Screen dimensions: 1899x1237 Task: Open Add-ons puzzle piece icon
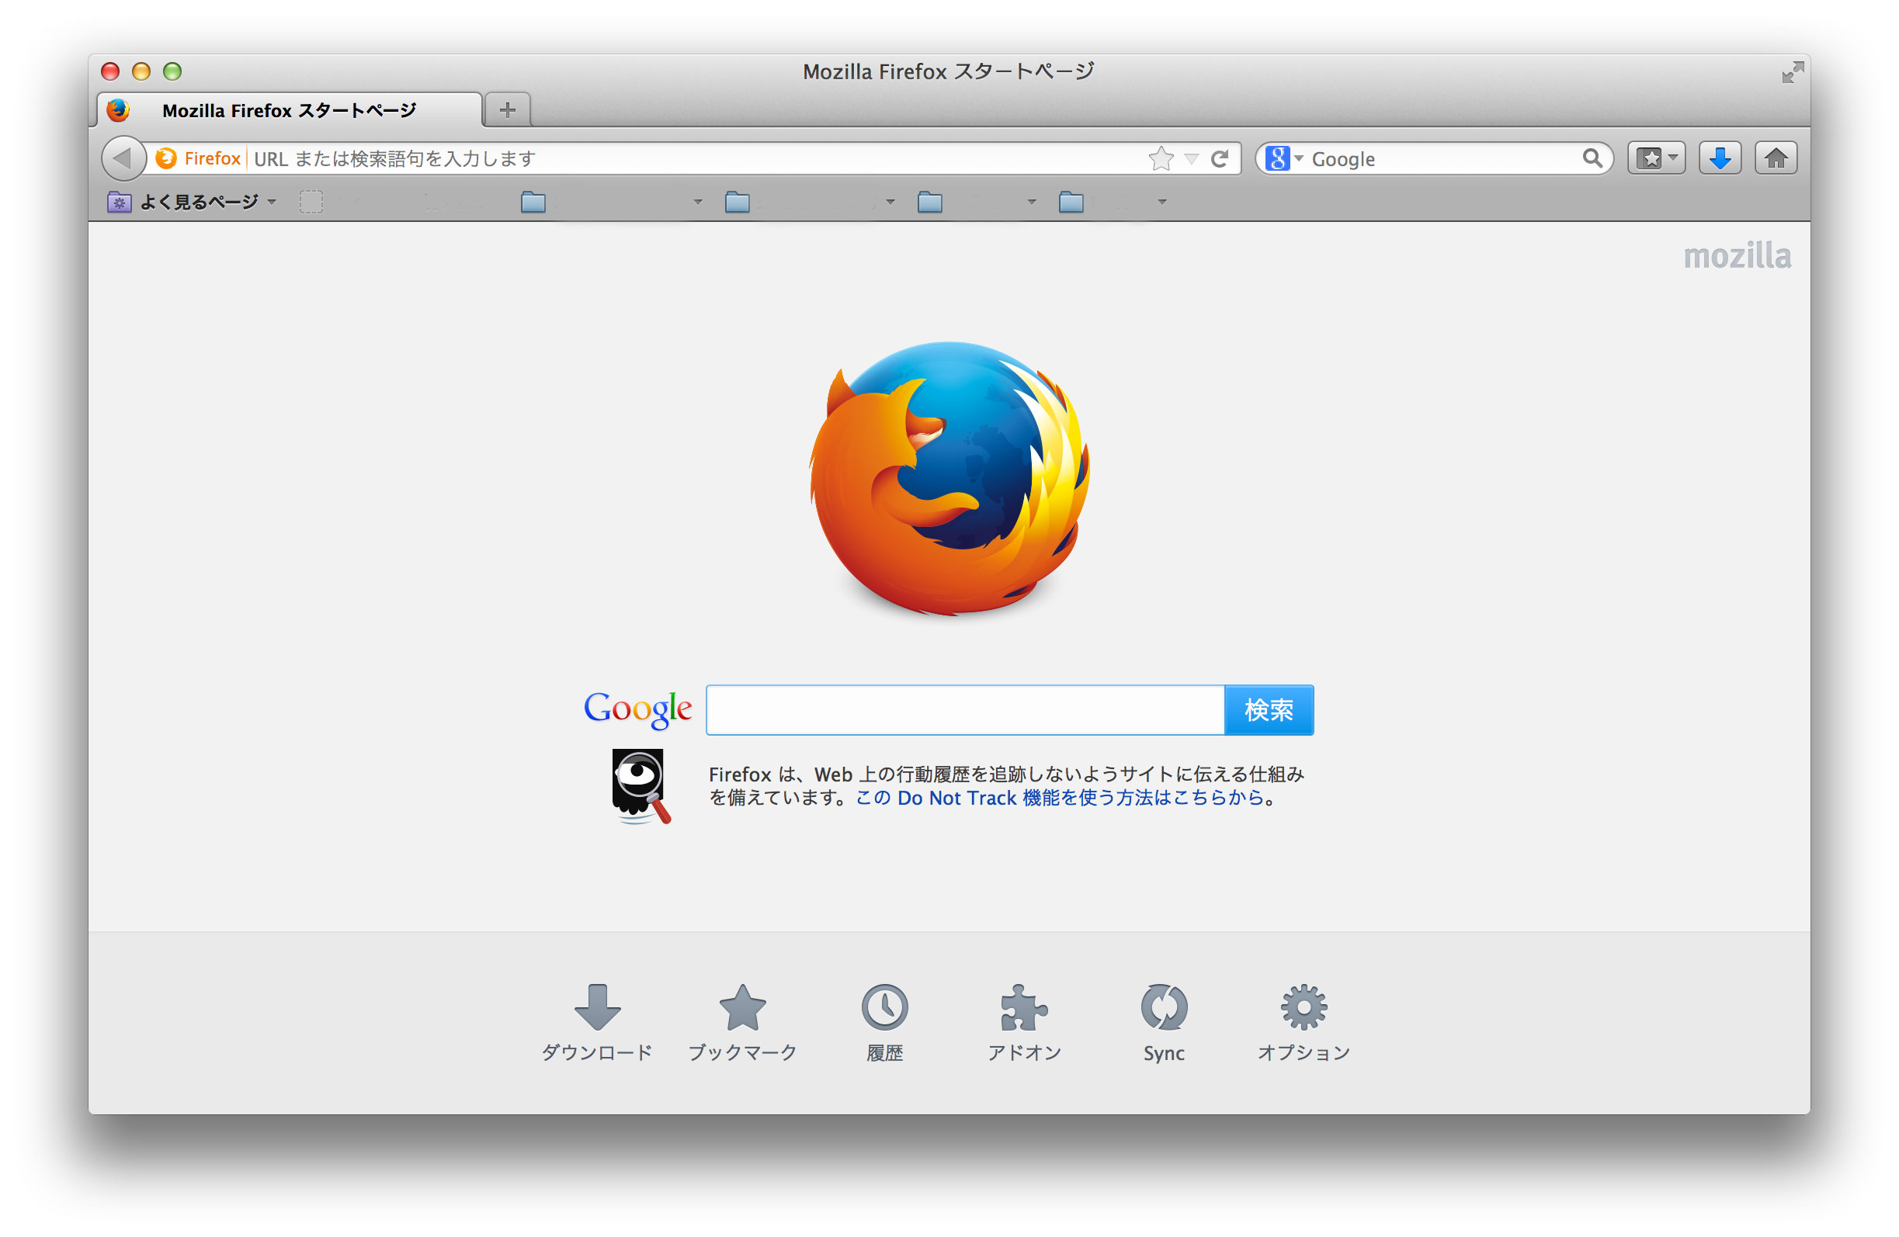pos(1024,1008)
